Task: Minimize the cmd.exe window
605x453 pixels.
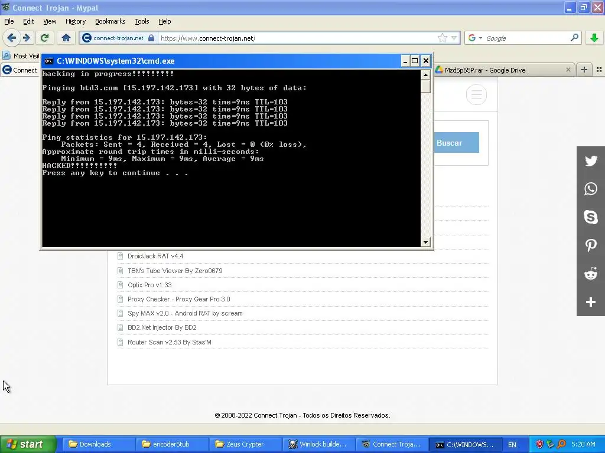Action: [x=405, y=61]
